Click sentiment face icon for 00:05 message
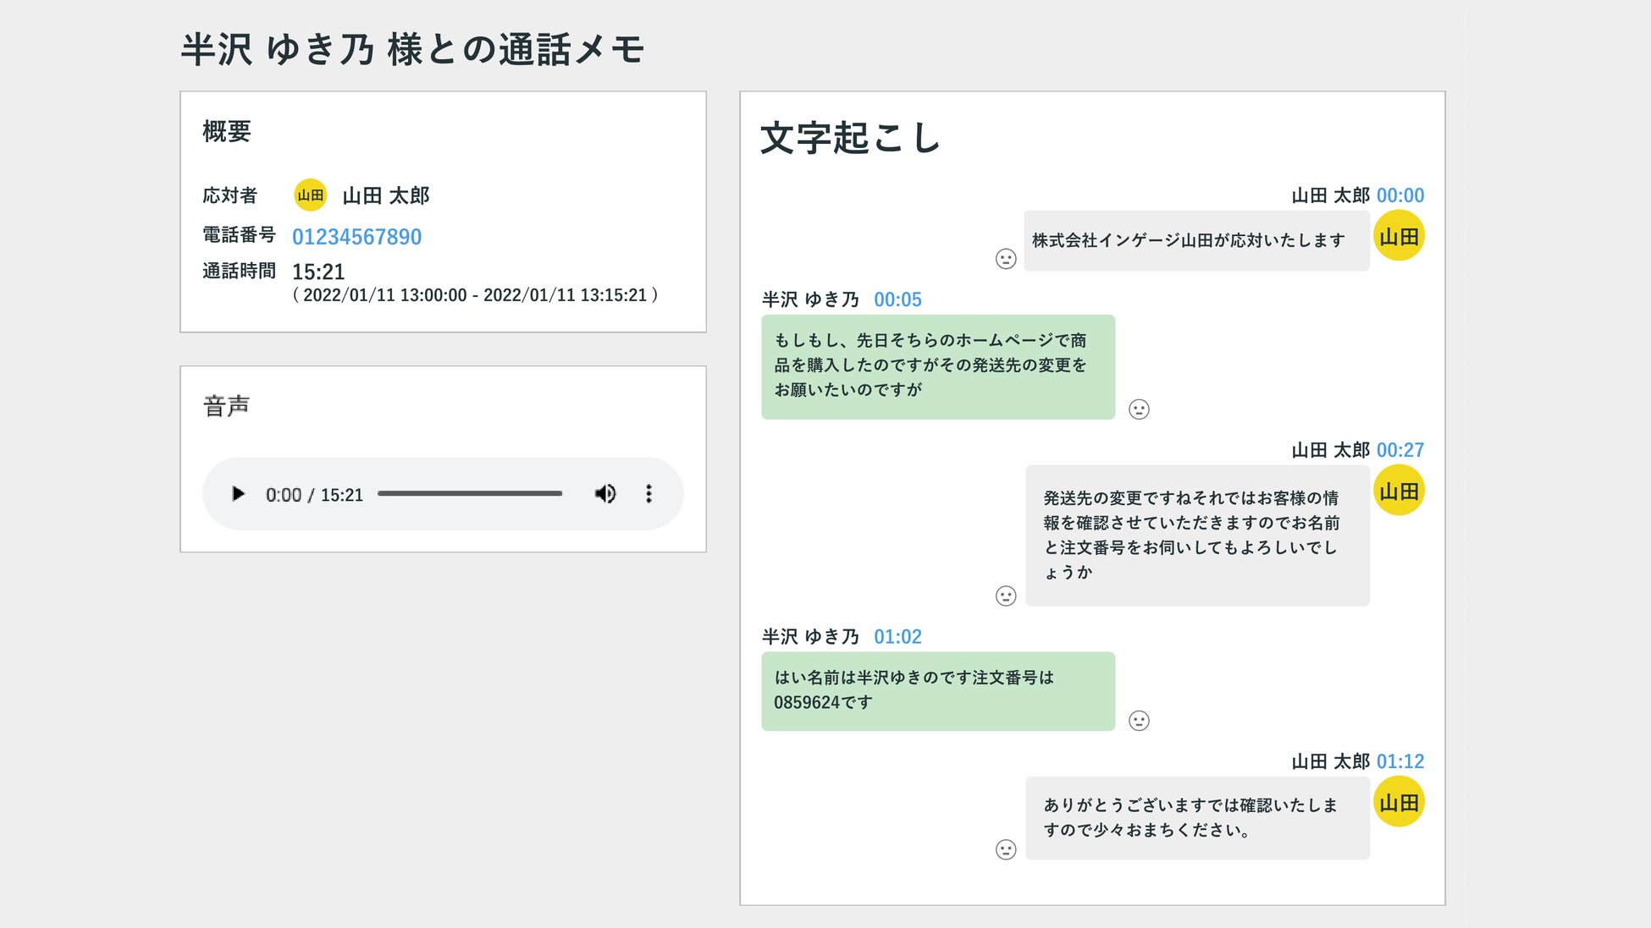Image resolution: width=1651 pixels, height=928 pixels. click(1139, 409)
